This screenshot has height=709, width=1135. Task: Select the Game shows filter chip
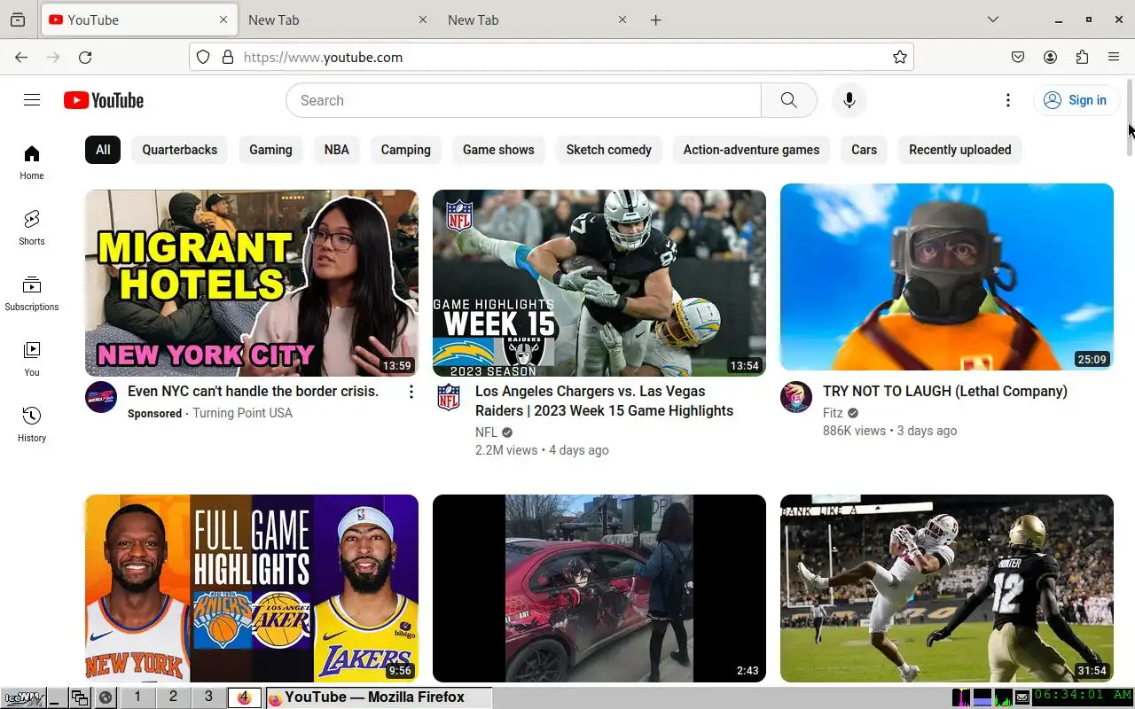click(x=498, y=150)
